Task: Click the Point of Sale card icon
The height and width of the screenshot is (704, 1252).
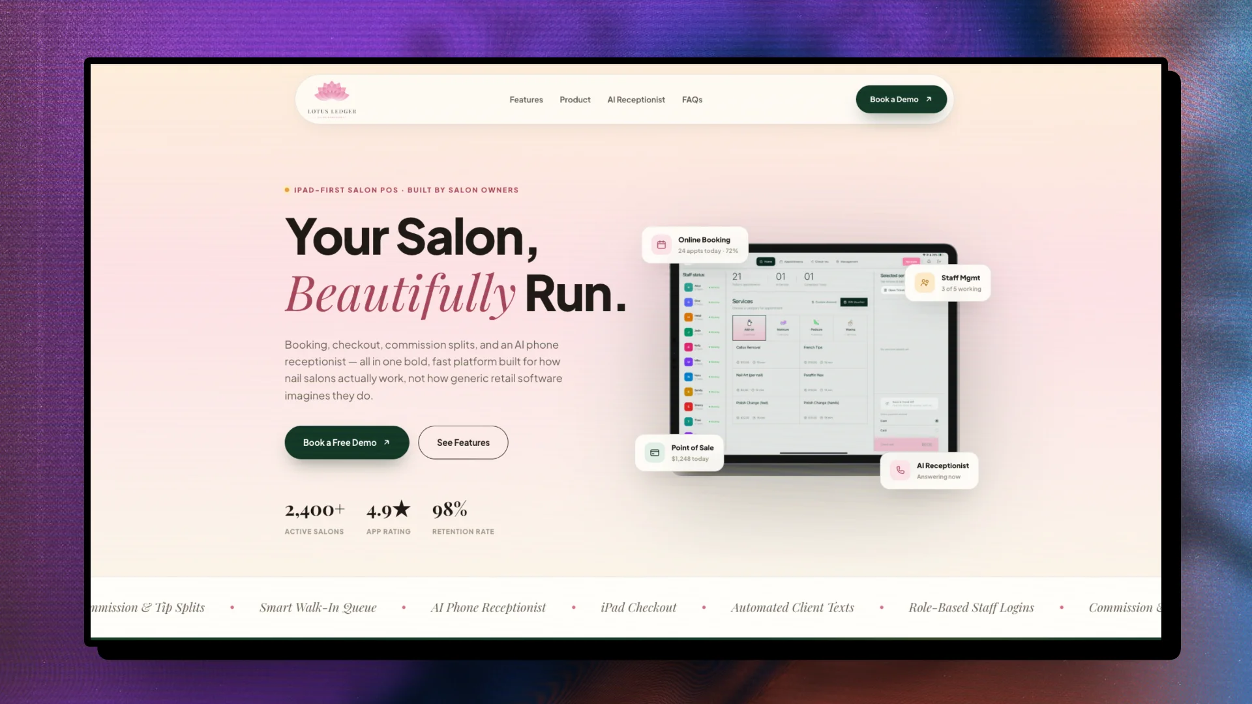Action: pos(655,453)
